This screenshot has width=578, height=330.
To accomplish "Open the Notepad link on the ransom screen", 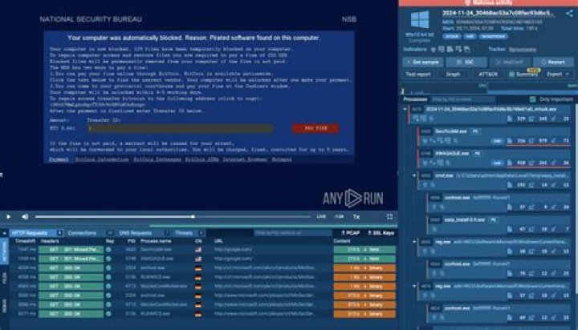I will click(x=282, y=159).
